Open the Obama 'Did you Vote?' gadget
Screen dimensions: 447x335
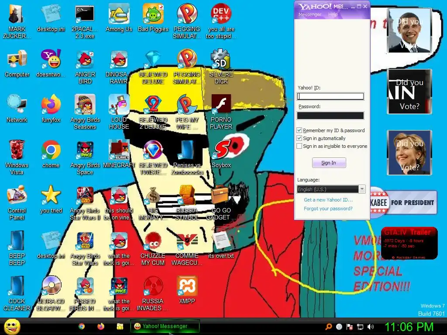409,31
